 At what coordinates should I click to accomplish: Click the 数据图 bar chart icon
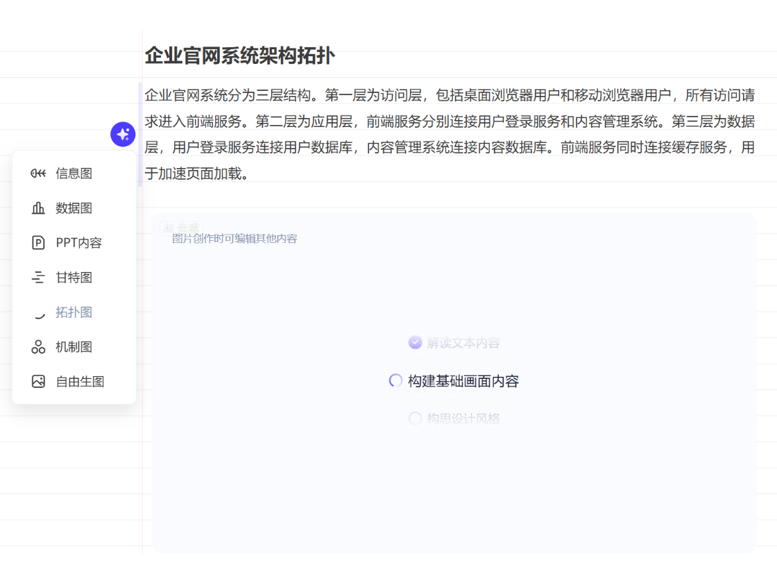(38, 208)
